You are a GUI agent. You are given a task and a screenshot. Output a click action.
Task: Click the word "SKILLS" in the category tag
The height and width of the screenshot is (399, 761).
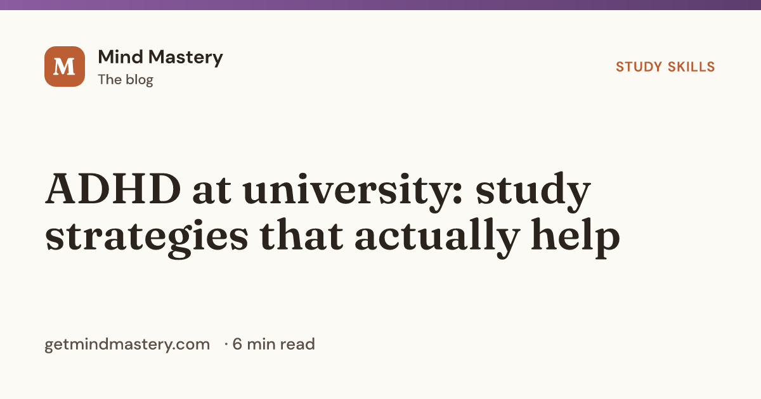click(691, 66)
